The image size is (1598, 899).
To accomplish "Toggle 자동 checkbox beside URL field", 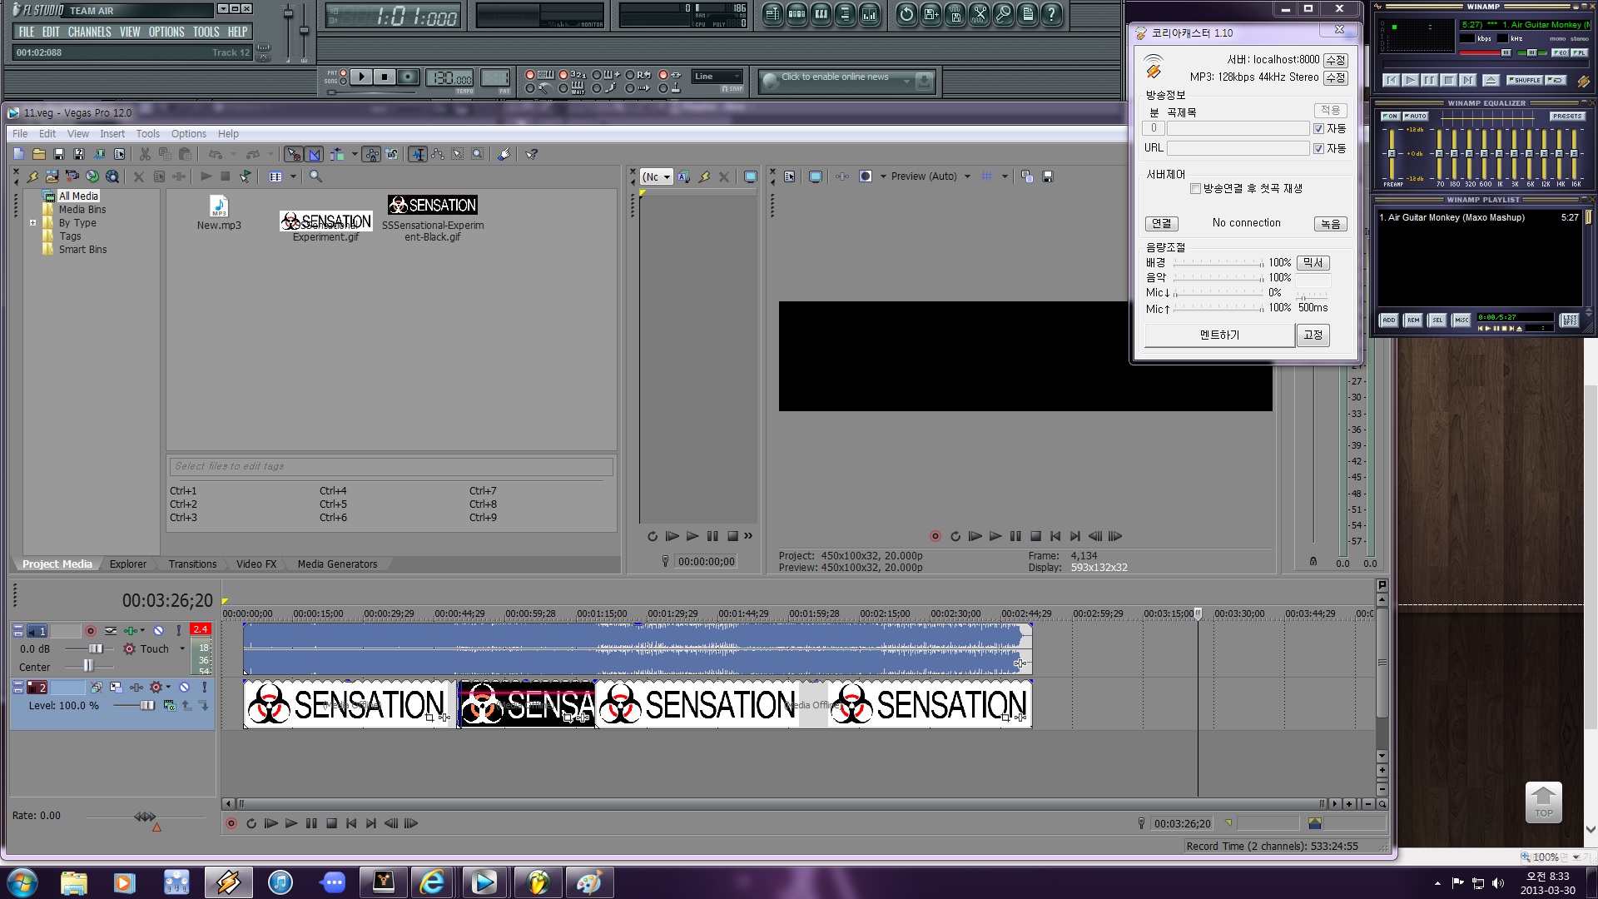I will click(1318, 149).
